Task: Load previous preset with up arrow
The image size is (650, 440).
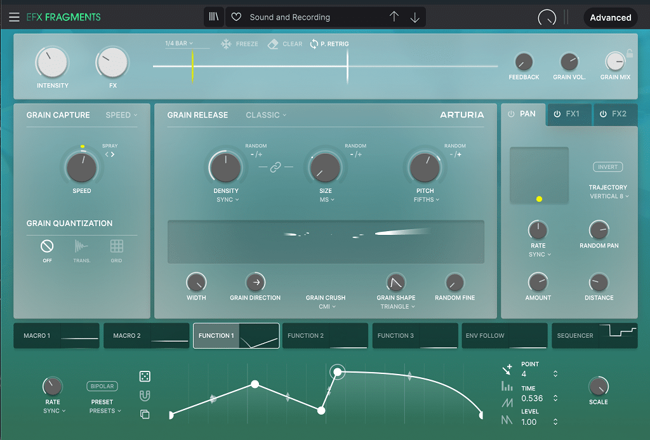Action: (x=394, y=17)
